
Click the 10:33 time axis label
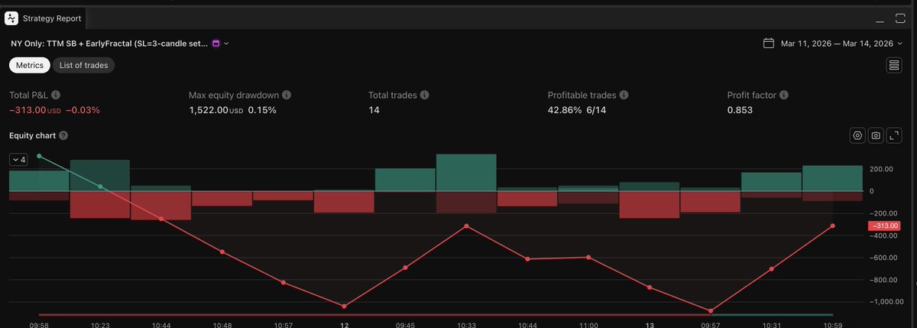466,324
